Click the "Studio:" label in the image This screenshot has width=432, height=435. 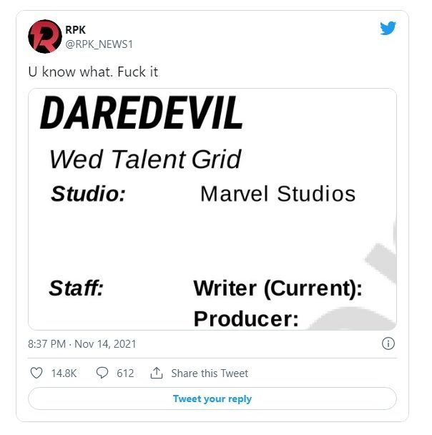tap(88, 194)
